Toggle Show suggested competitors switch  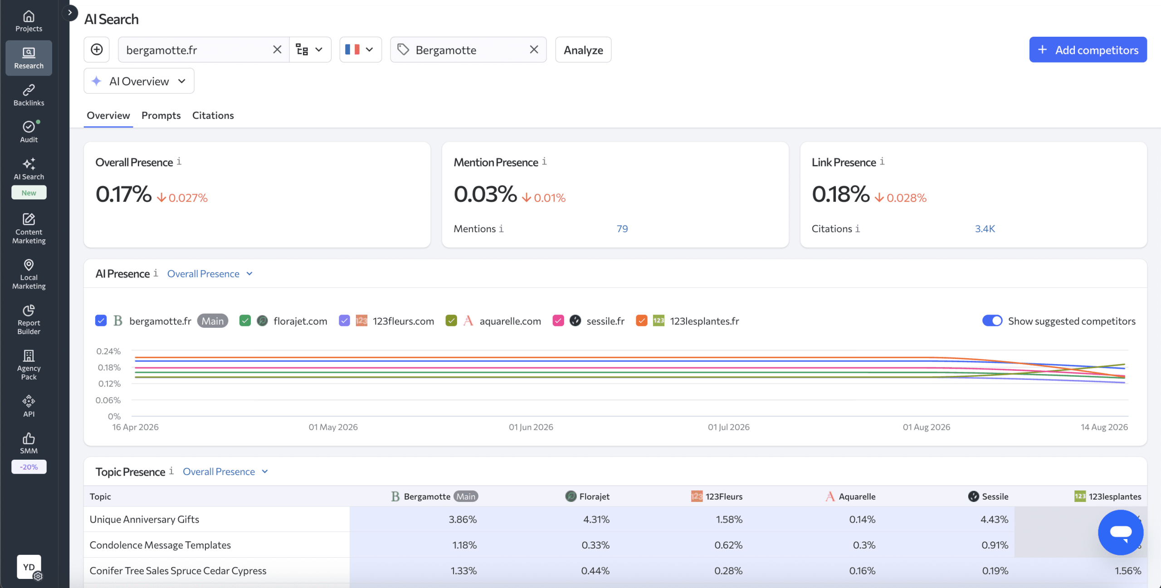992,321
